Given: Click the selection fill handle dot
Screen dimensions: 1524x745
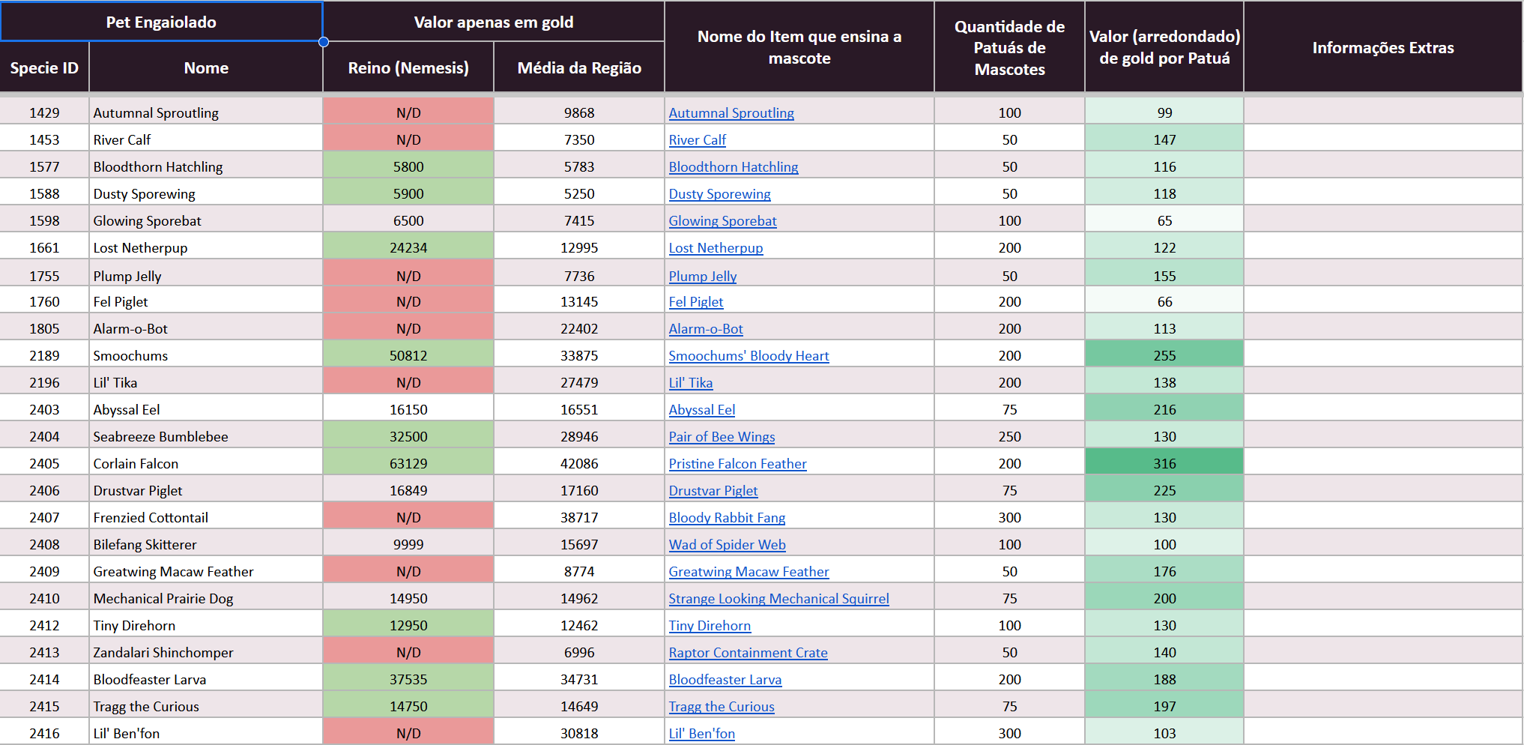Looking at the screenshot, I should pyautogui.click(x=324, y=42).
